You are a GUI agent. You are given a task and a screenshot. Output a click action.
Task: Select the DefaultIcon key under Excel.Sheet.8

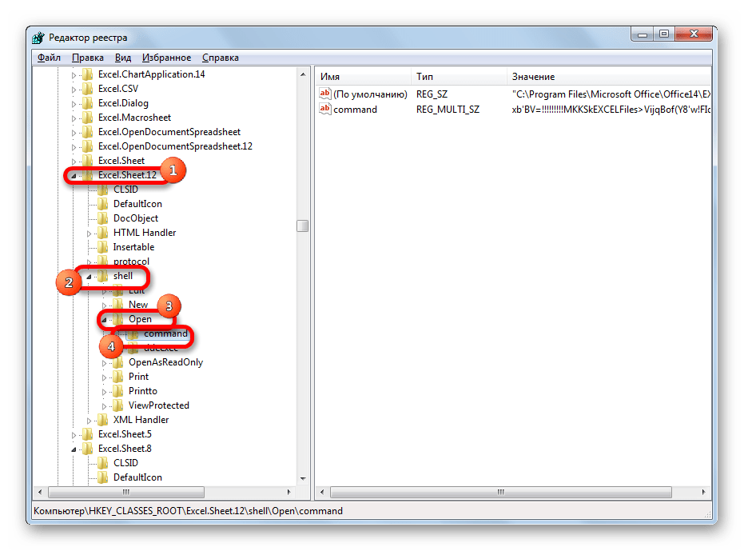click(137, 477)
